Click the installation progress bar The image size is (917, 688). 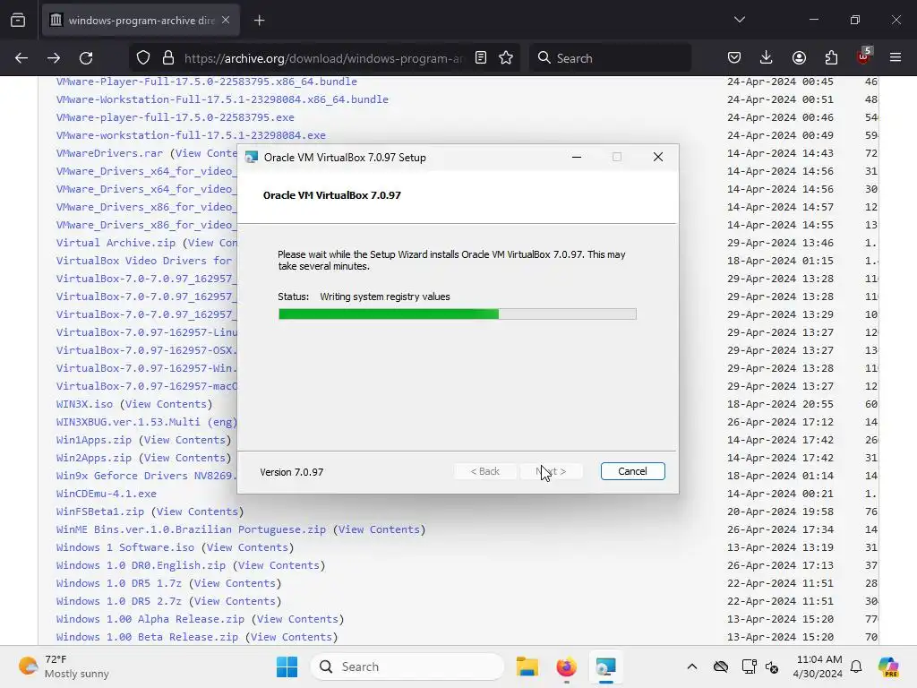tap(458, 314)
